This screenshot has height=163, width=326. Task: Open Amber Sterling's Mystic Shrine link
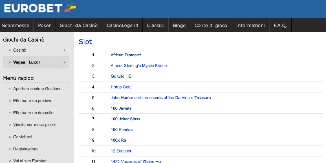click(x=139, y=66)
